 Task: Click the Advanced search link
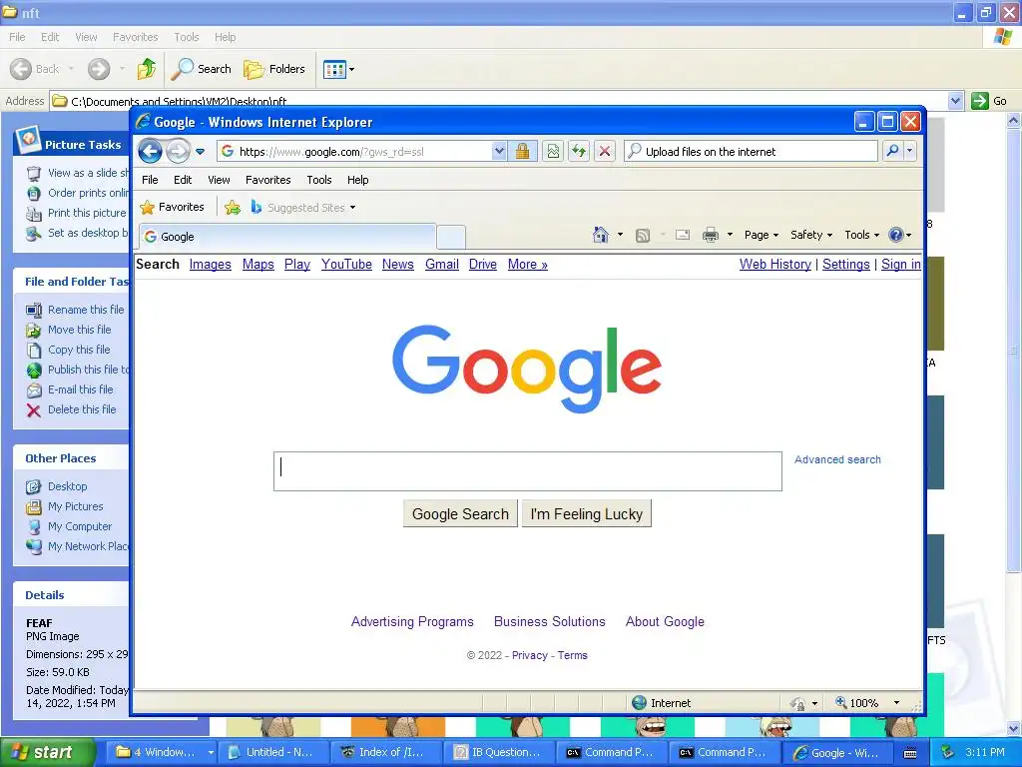point(837,459)
